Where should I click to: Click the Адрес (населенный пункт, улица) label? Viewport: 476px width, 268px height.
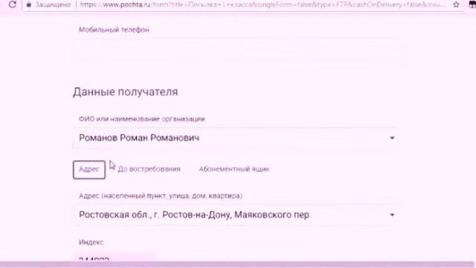161,196
